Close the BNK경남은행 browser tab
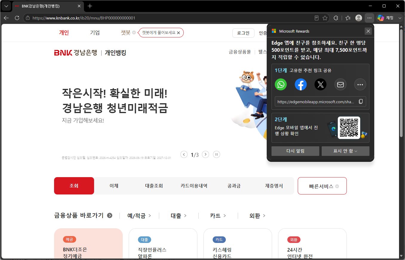The height and width of the screenshot is (260, 405). (x=79, y=6)
